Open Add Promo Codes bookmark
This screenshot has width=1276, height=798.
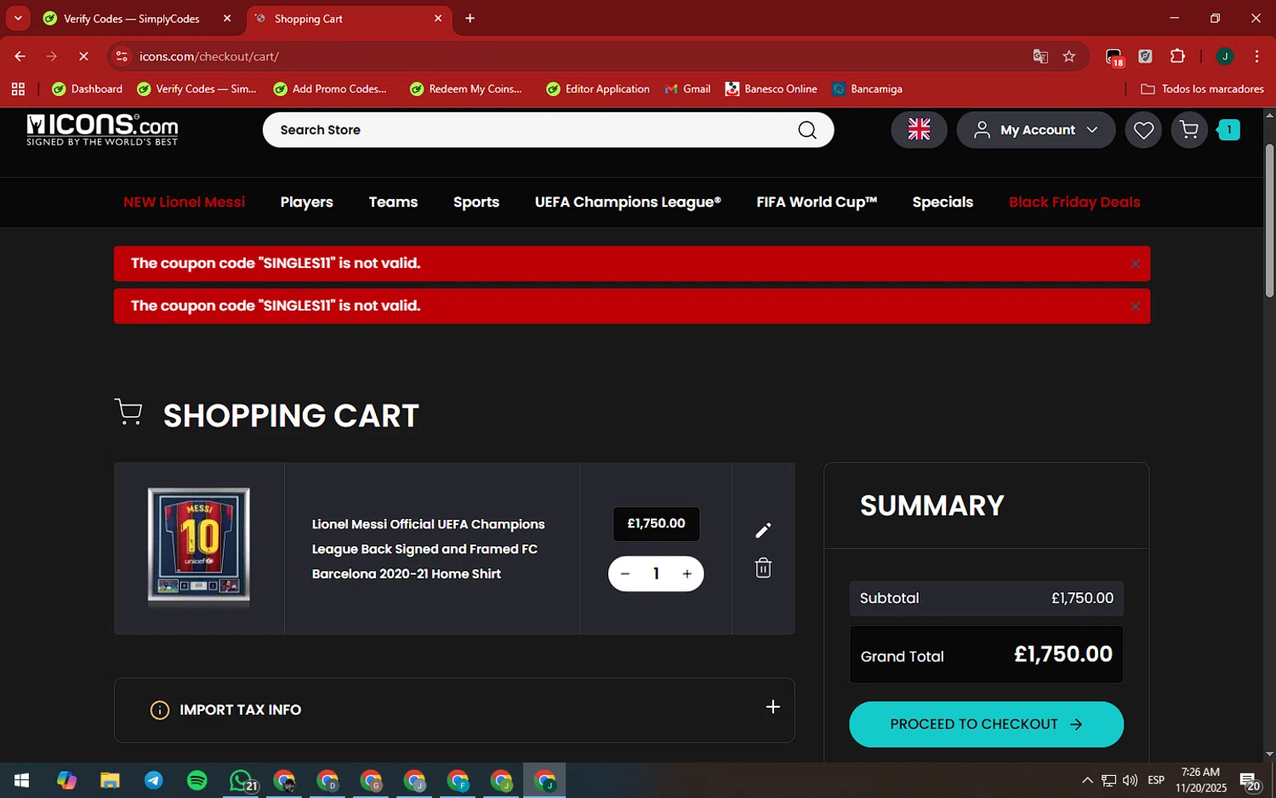(330, 89)
